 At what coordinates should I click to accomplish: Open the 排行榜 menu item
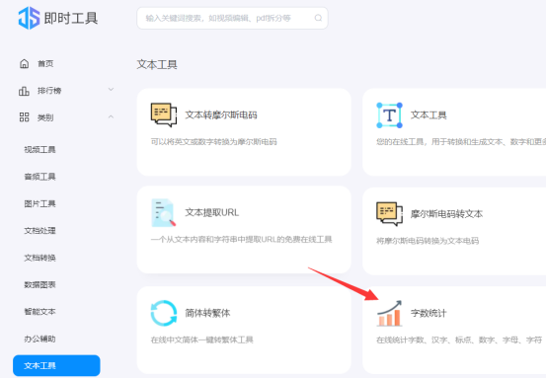49,91
